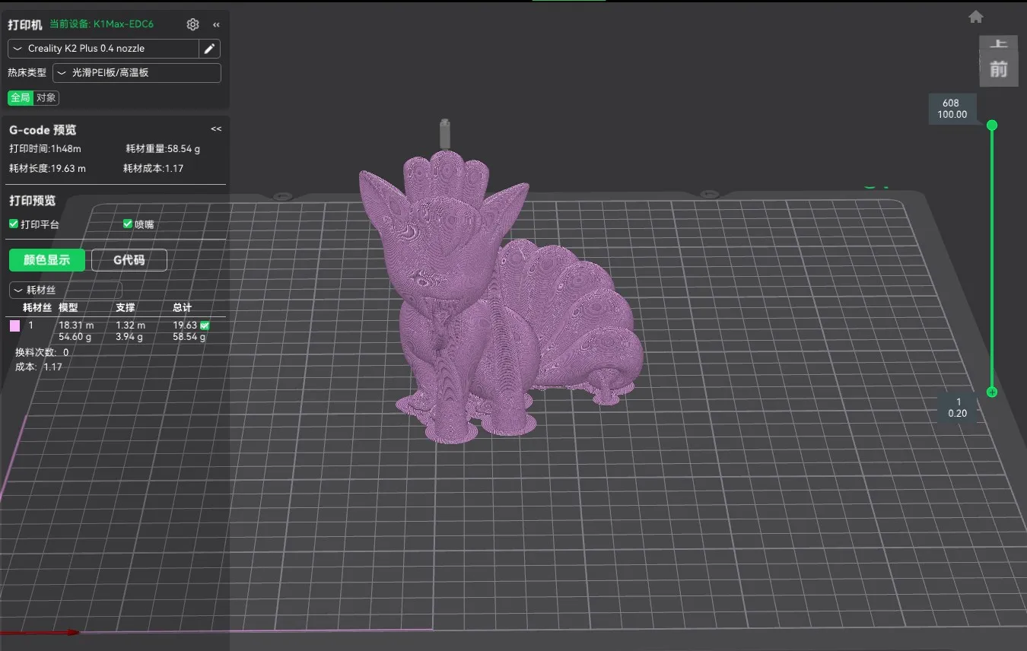The image size is (1027, 651).
Task: Toggle filament 1 visibility checkmark icon
Action: (205, 325)
